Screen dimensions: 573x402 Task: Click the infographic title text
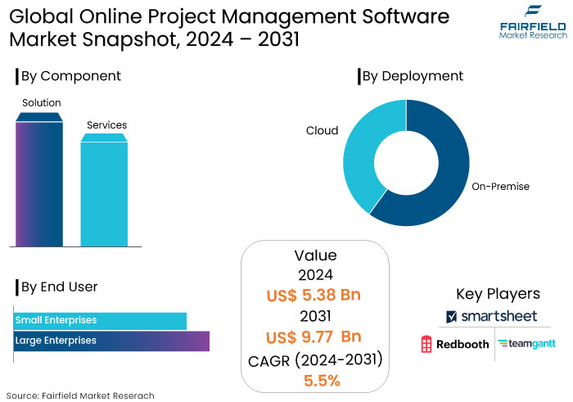229,28
